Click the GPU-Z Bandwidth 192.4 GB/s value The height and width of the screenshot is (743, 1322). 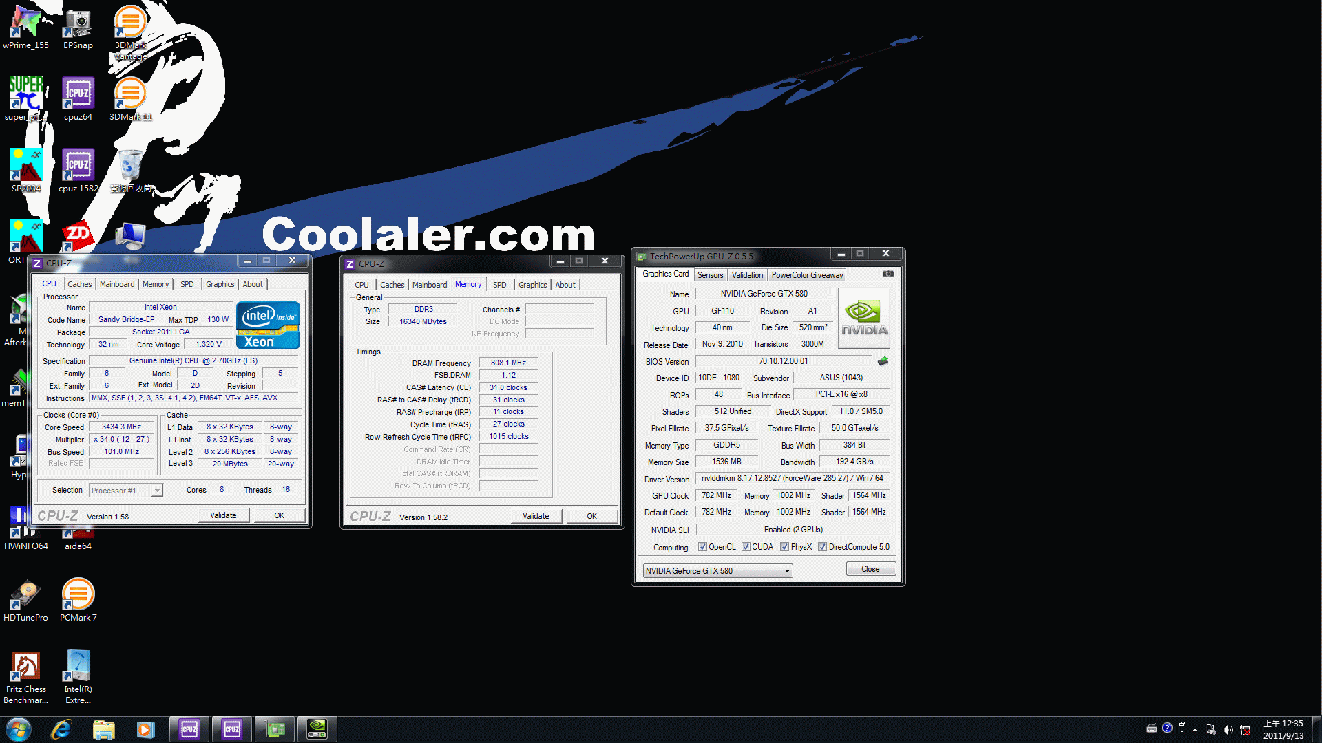tap(854, 462)
